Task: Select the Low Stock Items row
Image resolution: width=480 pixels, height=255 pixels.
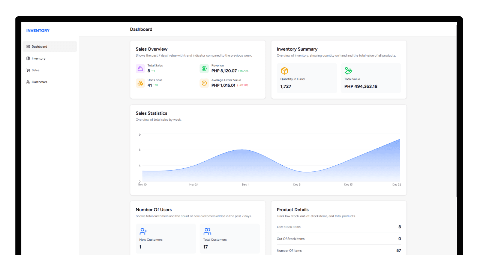Action: tap(339, 227)
